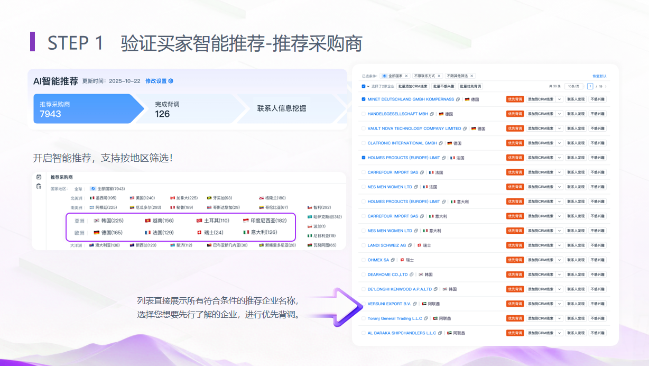Remove the 全部国家 filter tag with its X
The height and width of the screenshot is (366, 649).
click(406, 76)
